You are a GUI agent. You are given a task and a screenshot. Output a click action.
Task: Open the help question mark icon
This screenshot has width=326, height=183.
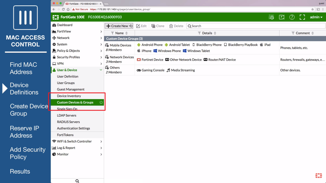click(292, 17)
